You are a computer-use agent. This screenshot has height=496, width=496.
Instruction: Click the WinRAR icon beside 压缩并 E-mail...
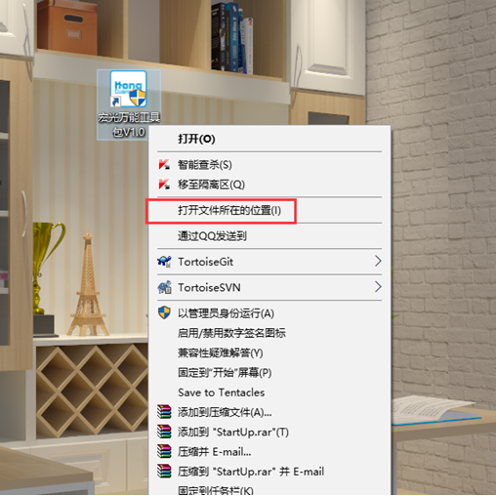click(164, 451)
